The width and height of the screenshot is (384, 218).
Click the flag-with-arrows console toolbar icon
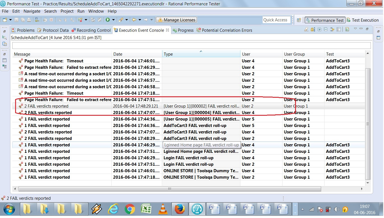coord(332,29)
